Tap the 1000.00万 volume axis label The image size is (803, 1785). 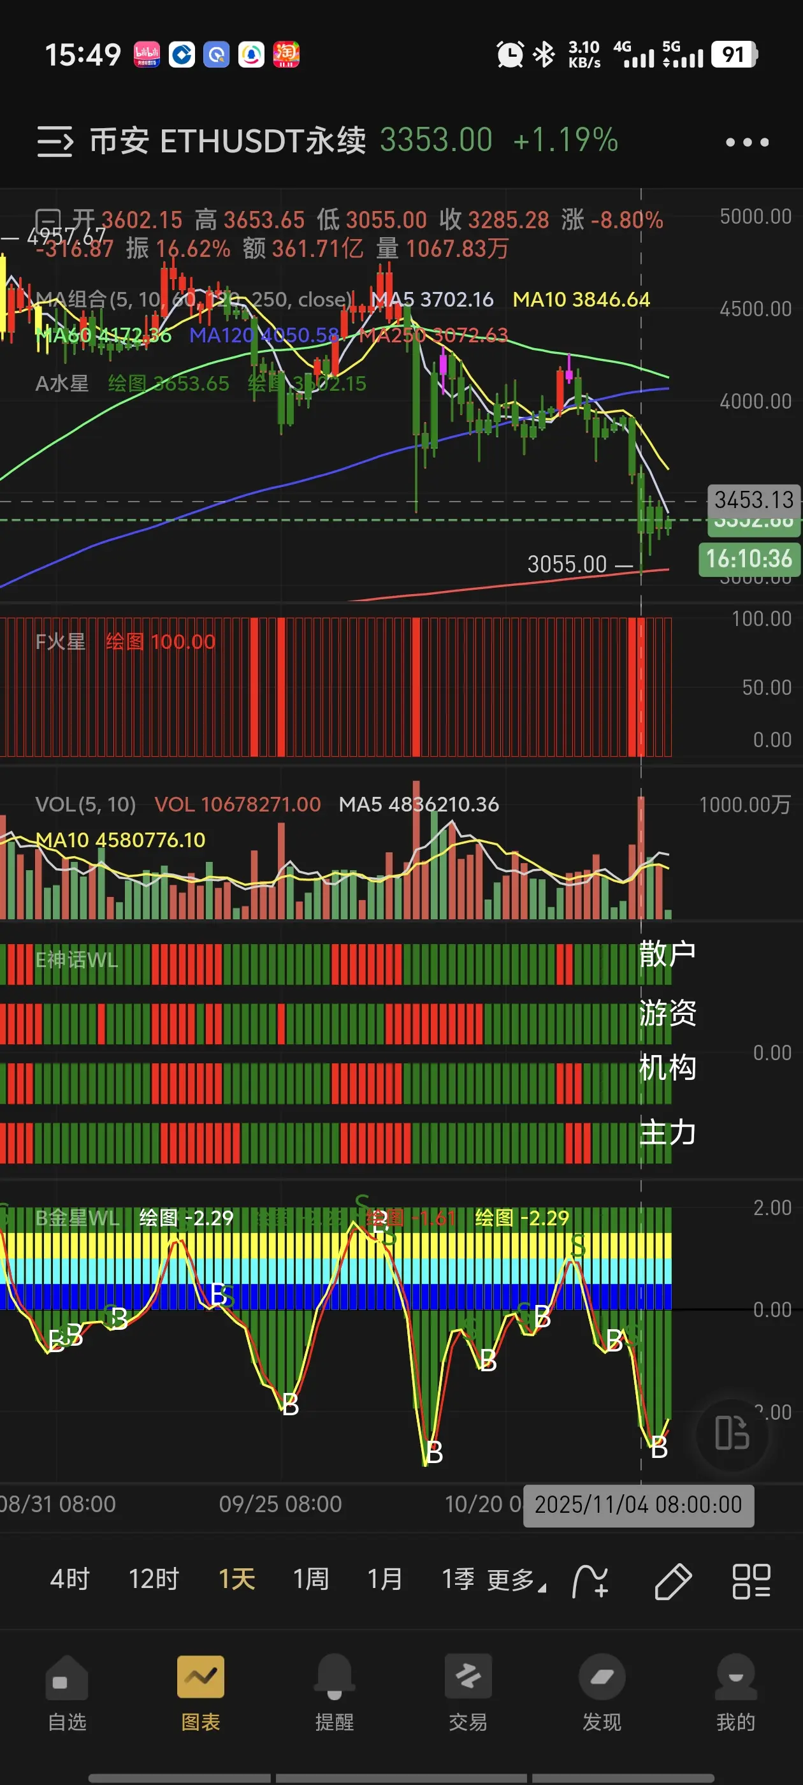coord(745,805)
